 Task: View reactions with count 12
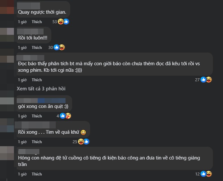click(206, 174)
